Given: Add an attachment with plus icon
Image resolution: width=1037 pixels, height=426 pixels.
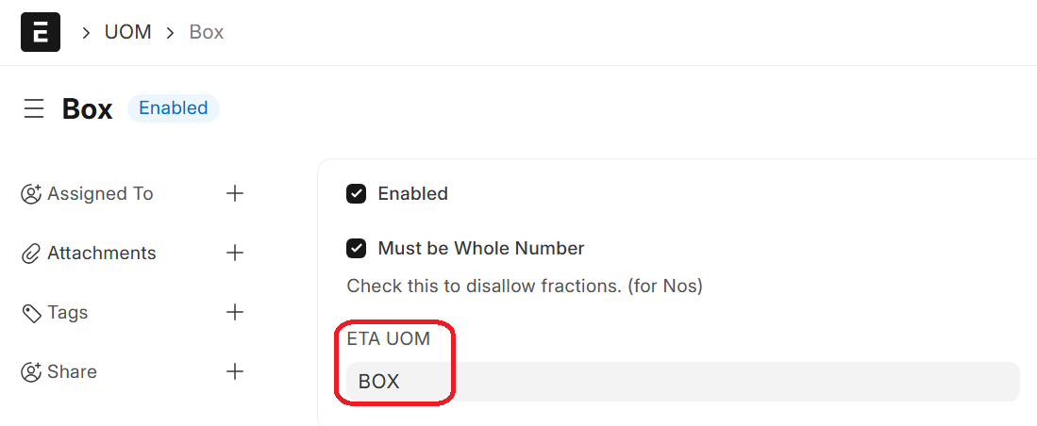Looking at the screenshot, I should coord(235,253).
